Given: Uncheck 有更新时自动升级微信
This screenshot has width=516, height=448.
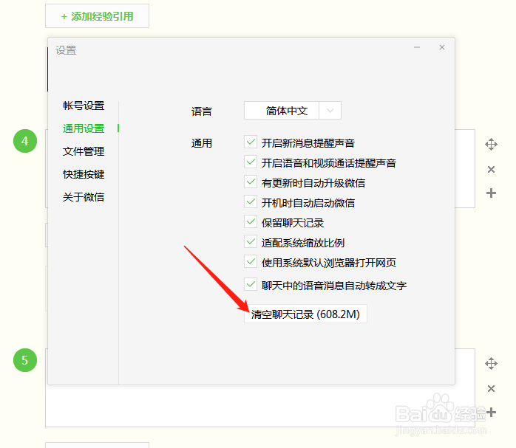Looking at the screenshot, I should pyautogui.click(x=251, y=182).
